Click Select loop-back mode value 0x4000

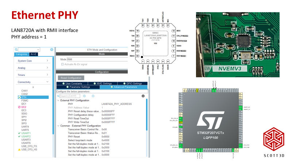pyautogui.click(x=105, y=140)
